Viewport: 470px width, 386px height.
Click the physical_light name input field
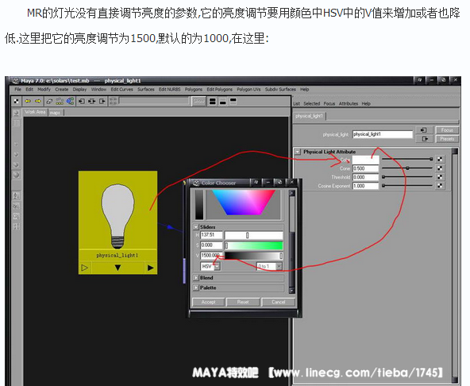coord(383,134)
